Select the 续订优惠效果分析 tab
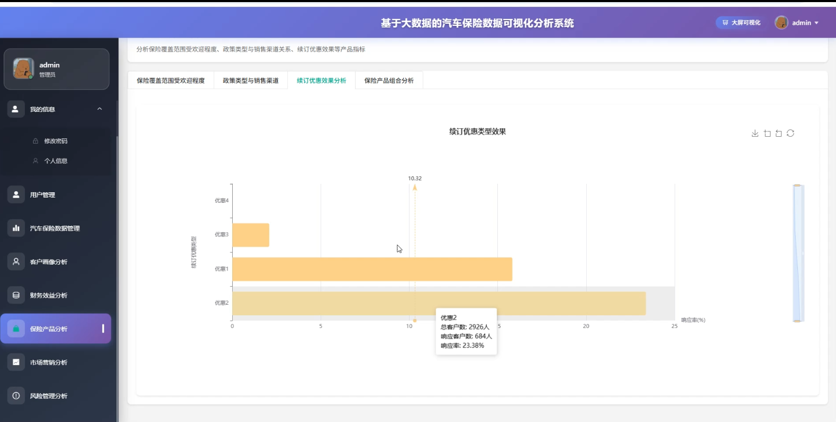Screen dimensions: 836x422 point(321,80)
